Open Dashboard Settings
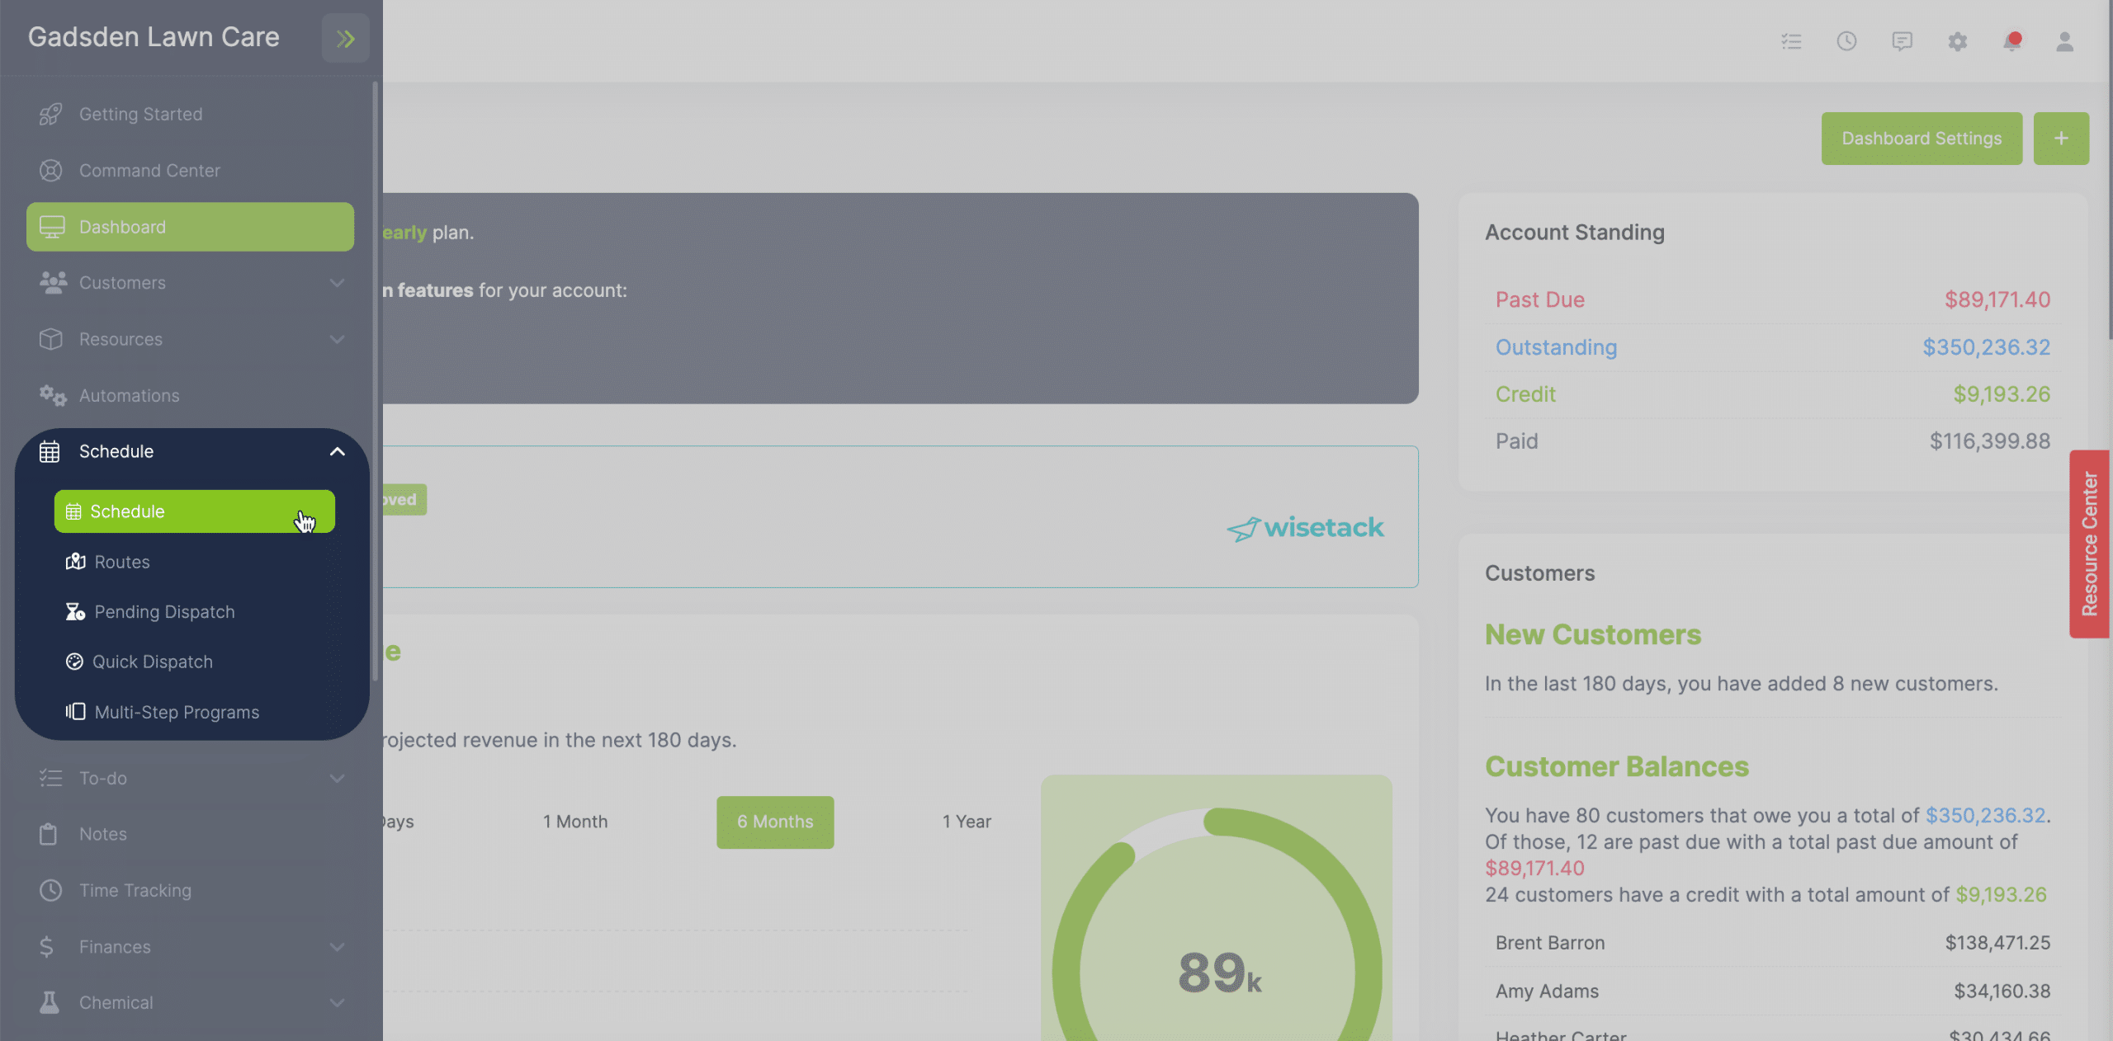The width and height of the screenshot is (2113, 1041). click(x=1922, y=138)
